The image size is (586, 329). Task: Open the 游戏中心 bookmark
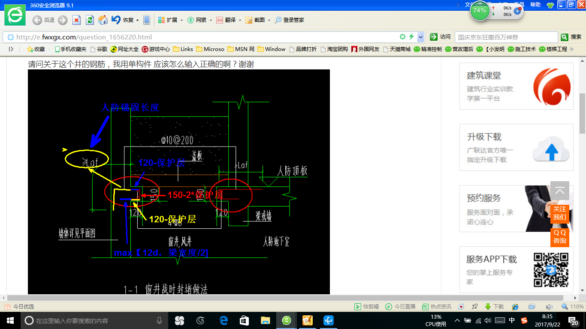(156, 49)
